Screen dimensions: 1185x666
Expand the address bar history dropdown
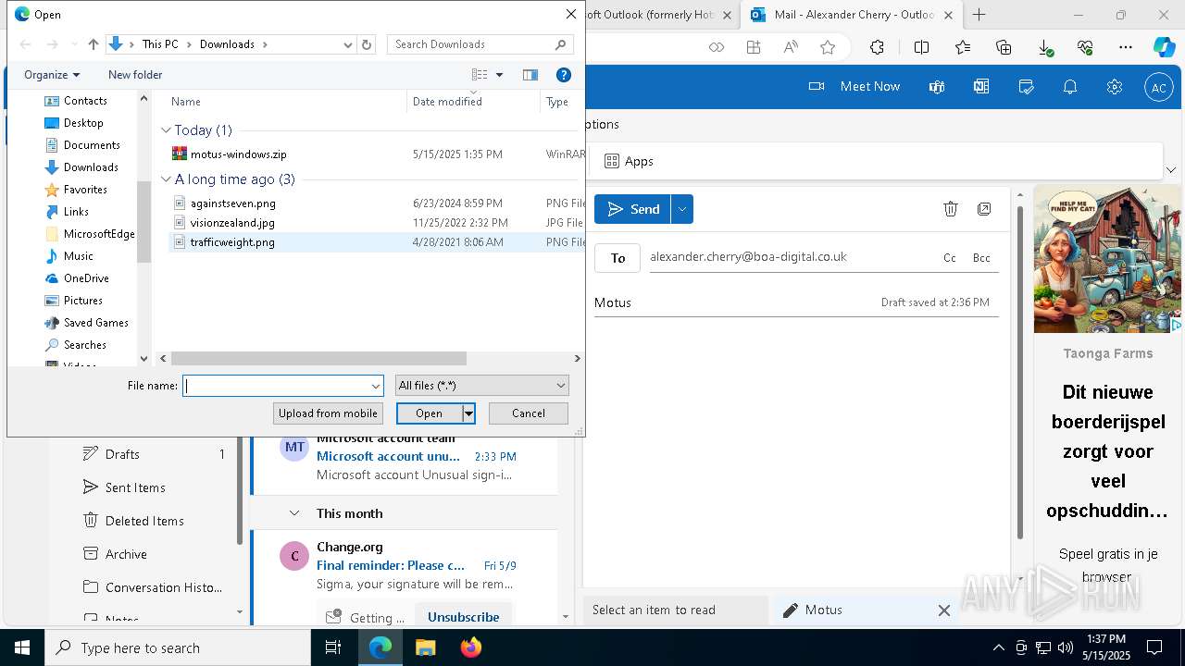point(348,44)
